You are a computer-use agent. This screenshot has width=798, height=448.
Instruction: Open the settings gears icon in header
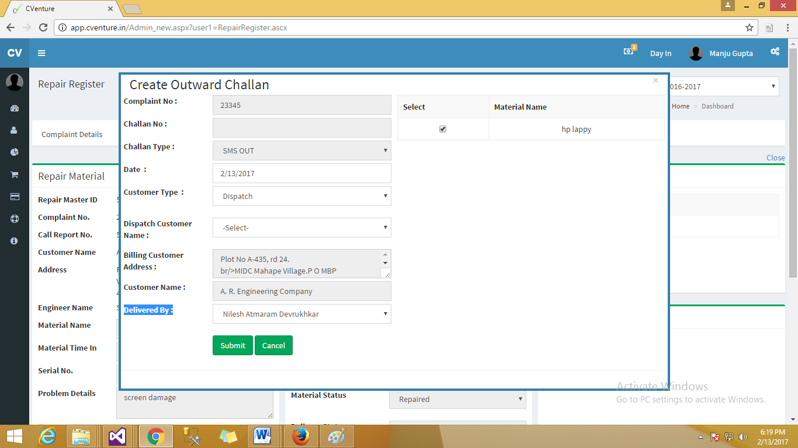click(x=775, y=51)
